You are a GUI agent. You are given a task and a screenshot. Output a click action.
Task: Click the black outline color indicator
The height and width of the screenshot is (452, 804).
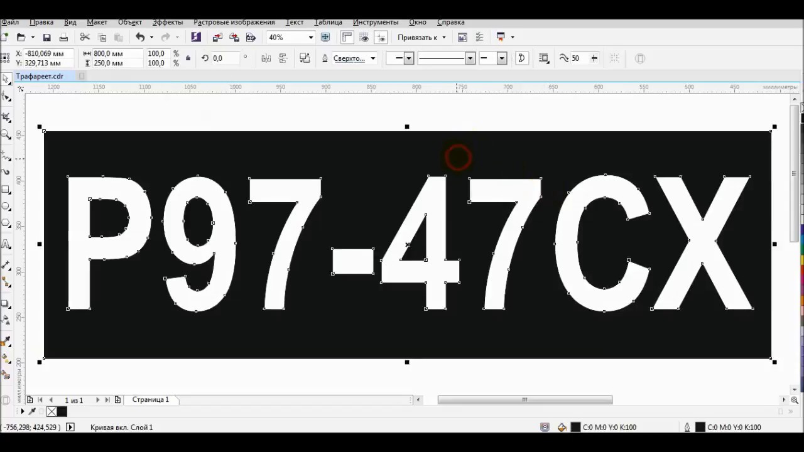tap(700, 428)
